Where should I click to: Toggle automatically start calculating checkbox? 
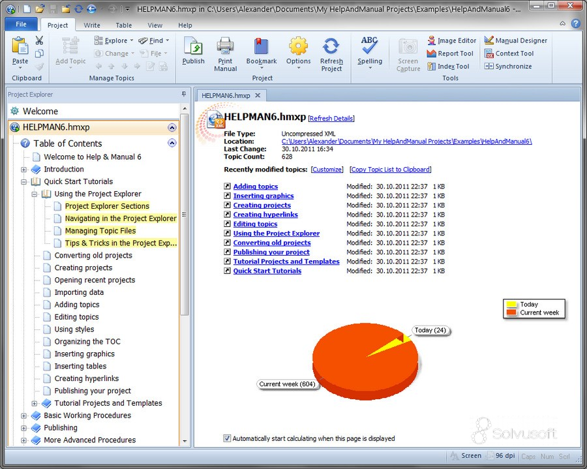click(x=227, y=438)
